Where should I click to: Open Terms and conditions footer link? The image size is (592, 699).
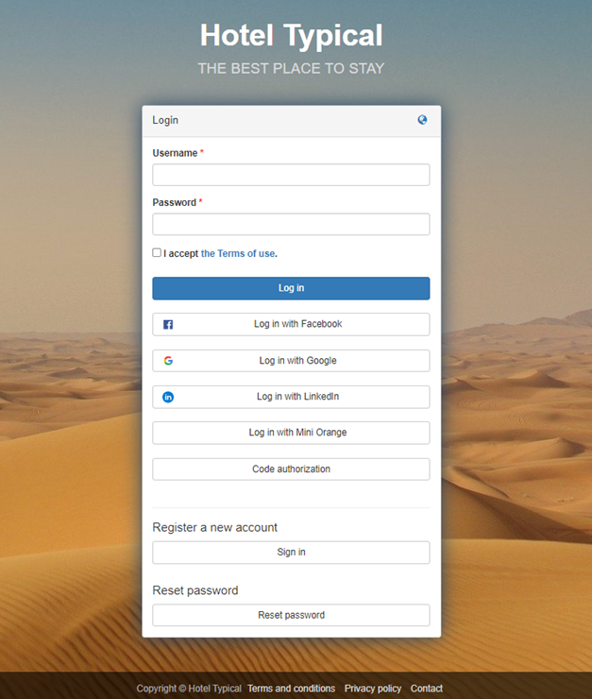(292, 689)
